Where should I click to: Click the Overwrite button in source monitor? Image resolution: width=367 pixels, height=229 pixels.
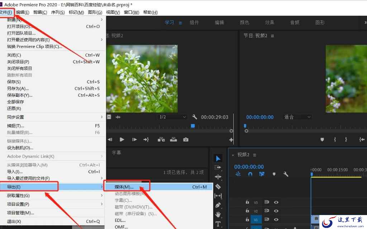click(x=173, y=140)
